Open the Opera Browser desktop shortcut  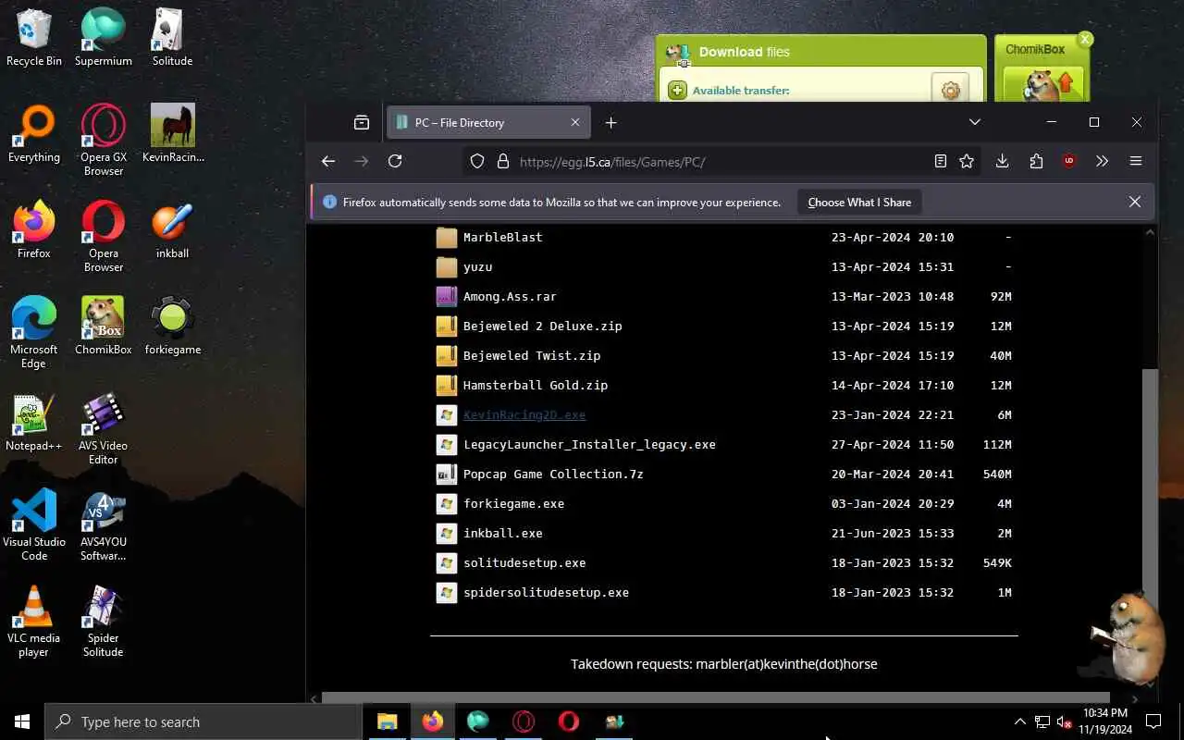104,237
